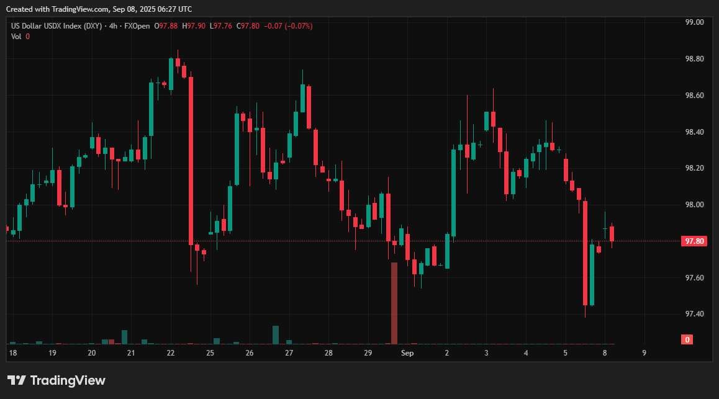Click the close value C97.80
This screenshot has width=719, height=399.
[248, 26]
